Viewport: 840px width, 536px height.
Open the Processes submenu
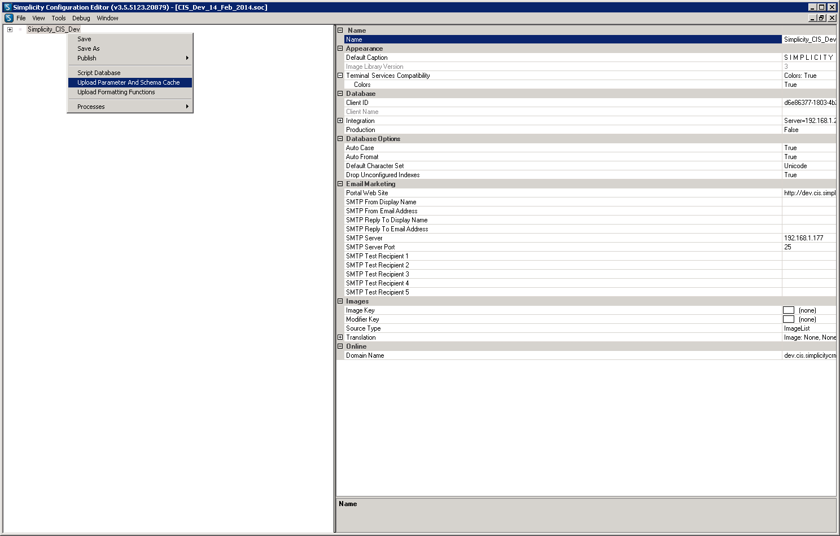(x=130, y=107)
